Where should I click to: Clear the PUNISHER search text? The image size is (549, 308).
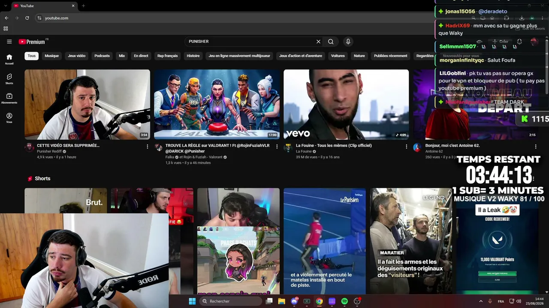pyautogui.click(x=318, y=41)
